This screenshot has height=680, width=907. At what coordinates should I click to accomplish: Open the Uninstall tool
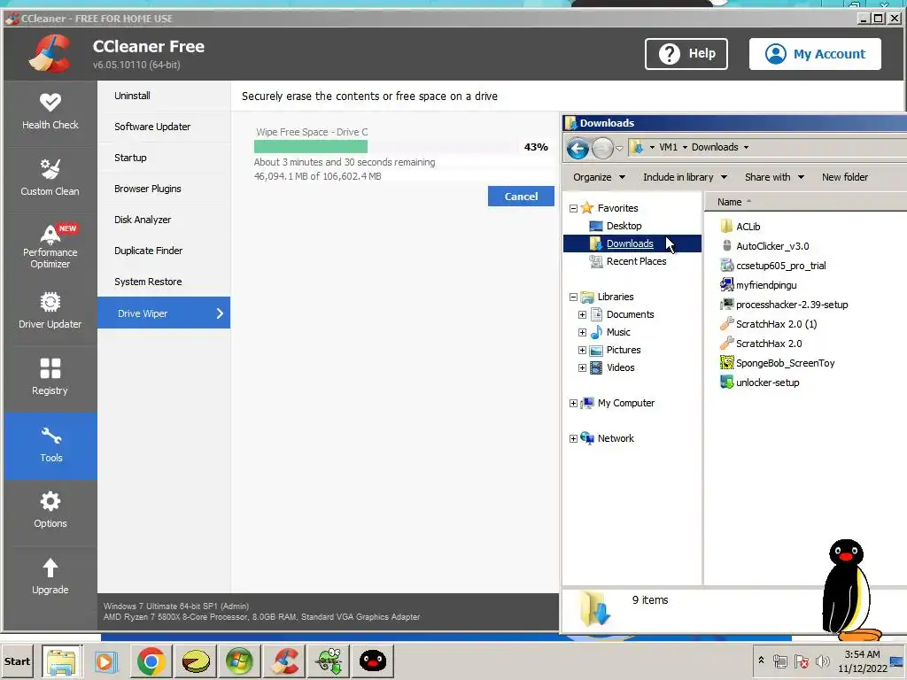164,96
